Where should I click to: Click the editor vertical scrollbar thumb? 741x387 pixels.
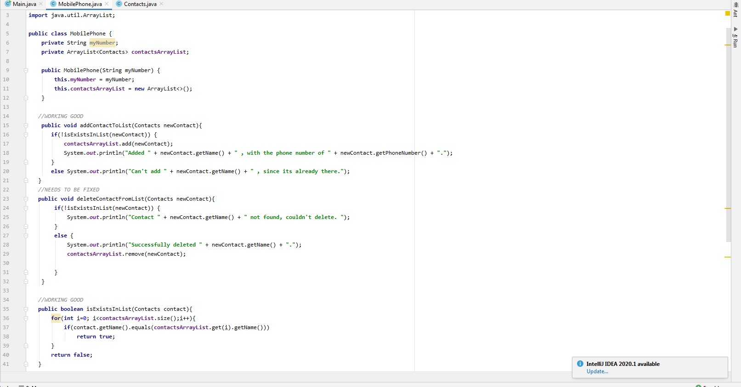[x=728, y=135]
